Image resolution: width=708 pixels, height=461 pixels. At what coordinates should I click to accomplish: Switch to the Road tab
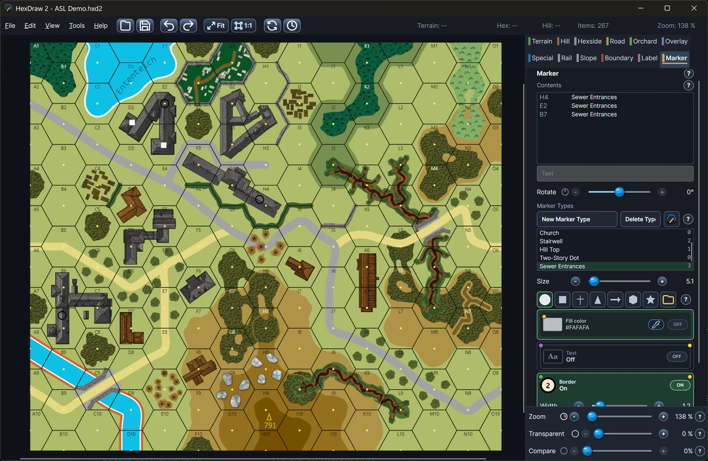(x=616, y=41)
